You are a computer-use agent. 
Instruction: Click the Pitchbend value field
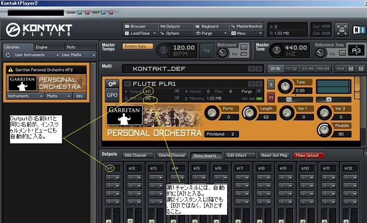[222, 134]
